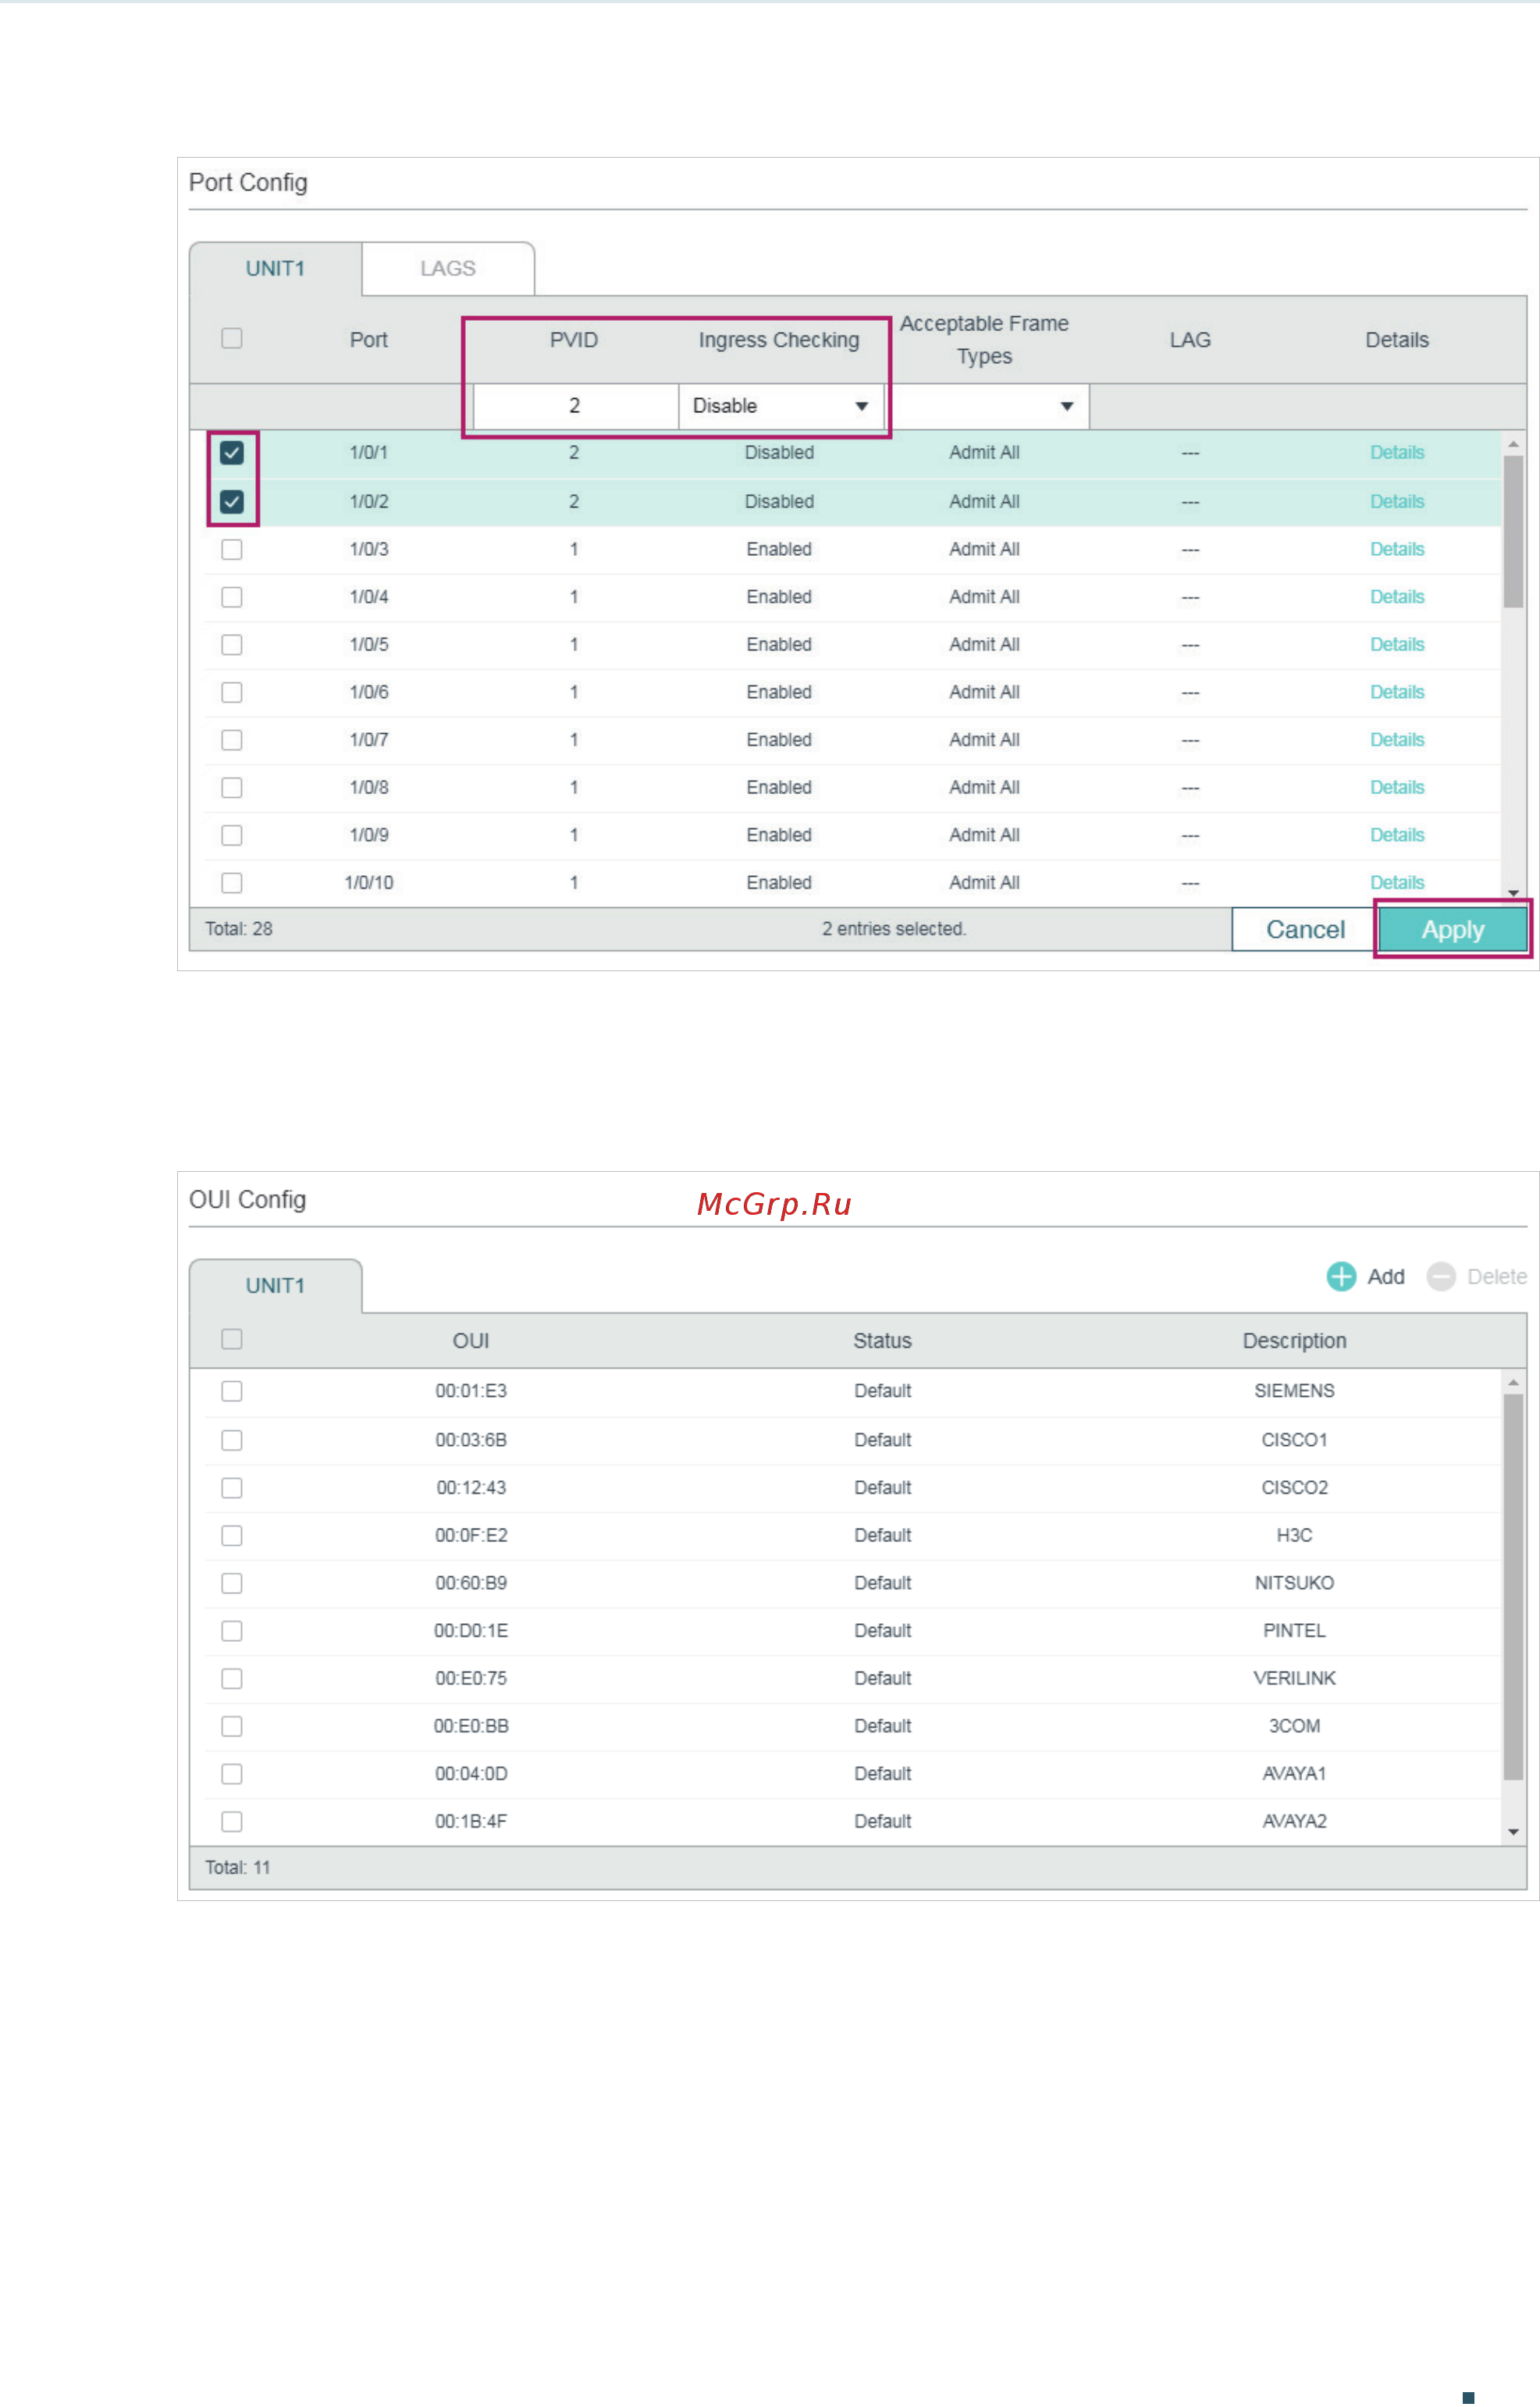The image size is (1540, 2407).
Task: Click the AVAYA2 description cell
Action: coord(1294,1822)
